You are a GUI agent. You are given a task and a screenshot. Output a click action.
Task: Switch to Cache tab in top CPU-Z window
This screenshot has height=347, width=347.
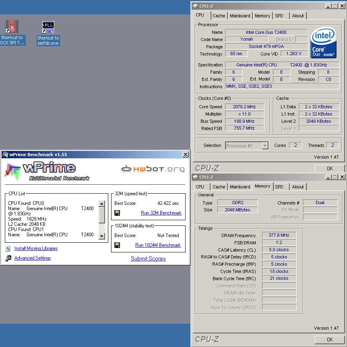click(x=219, y=16)
